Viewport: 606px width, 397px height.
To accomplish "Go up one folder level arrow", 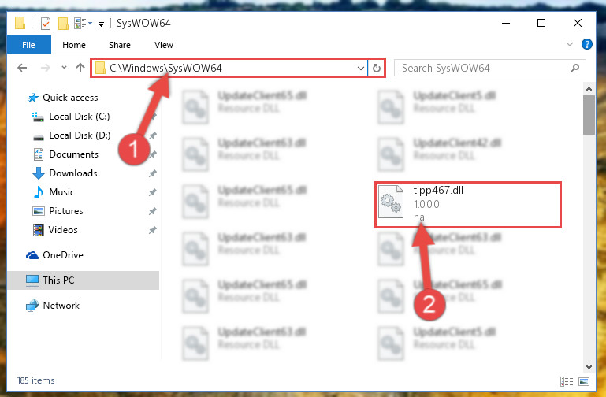I will [x=80, y=68].
